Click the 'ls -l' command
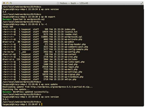 point(44,24)
